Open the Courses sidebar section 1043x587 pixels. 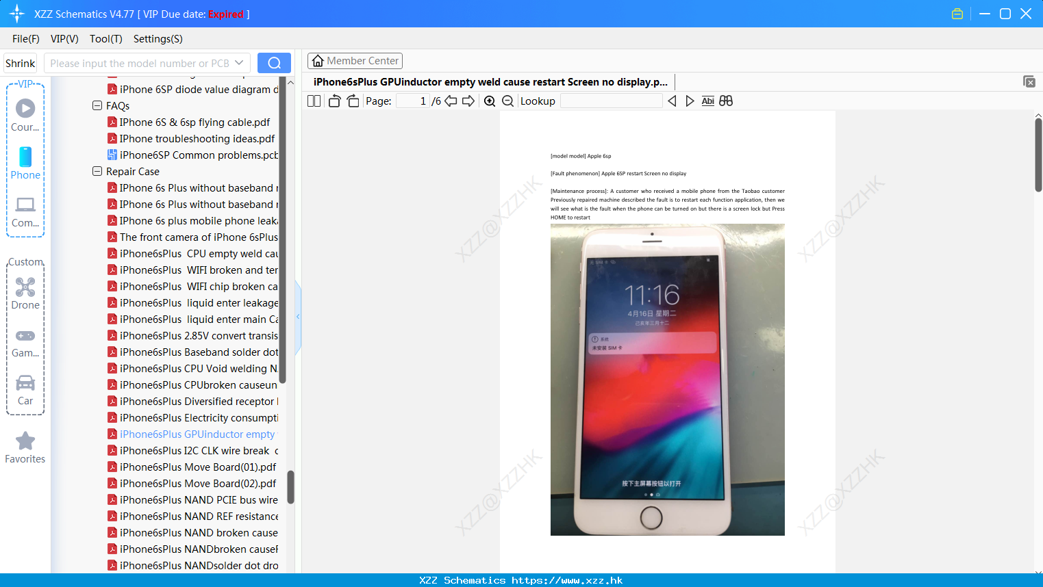(25, 115)
